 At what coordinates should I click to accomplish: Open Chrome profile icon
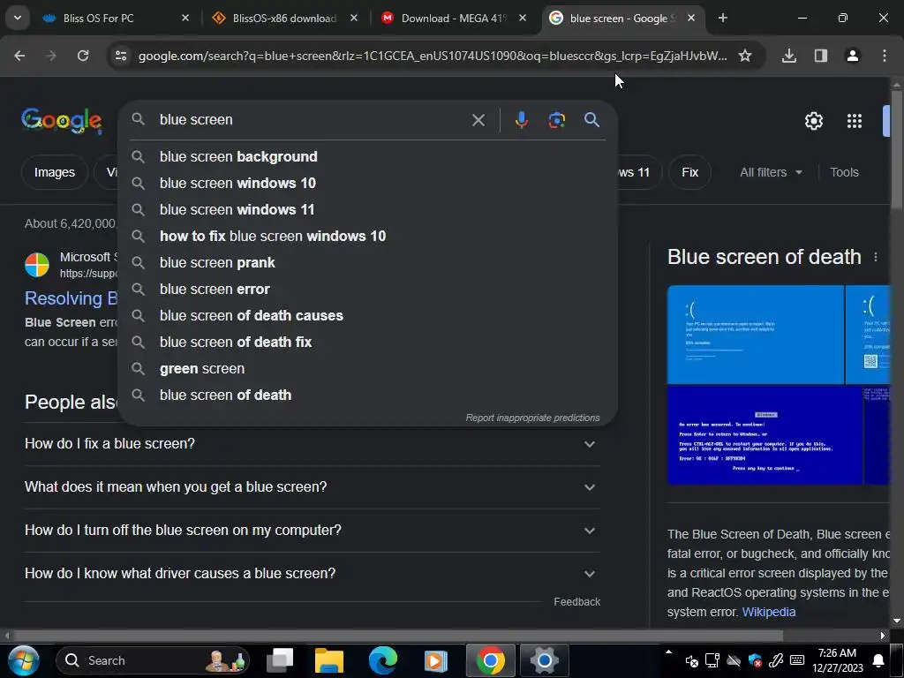[852, 56]
